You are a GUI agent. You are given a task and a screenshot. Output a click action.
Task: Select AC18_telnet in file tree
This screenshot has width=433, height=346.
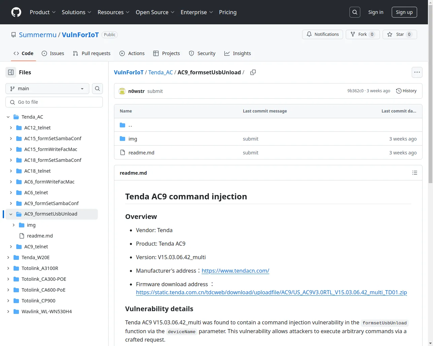click(x=38, y=171)
